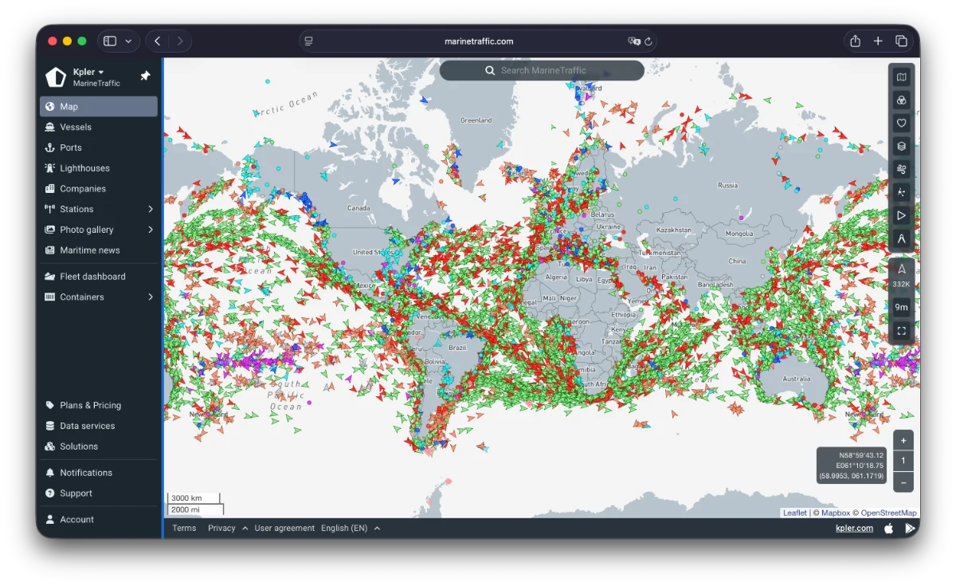Select the distance measure compass tool

[x=901, y=238]
